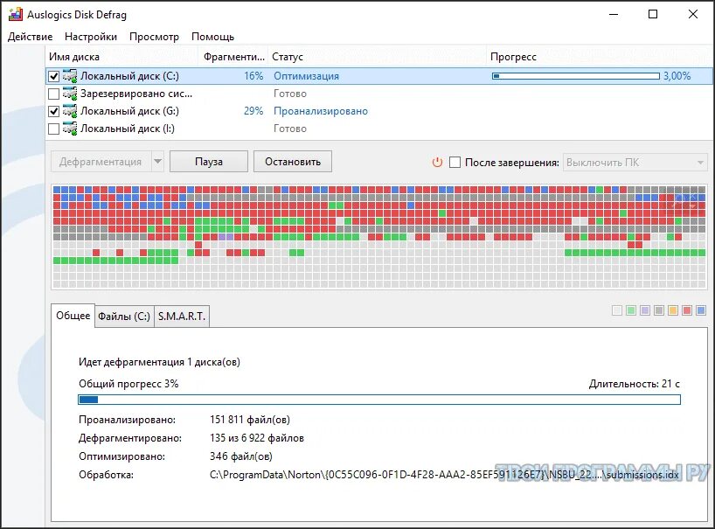Screen dimensions: 715x529
Task: Check the Зарезервировано системой disk checkbox
Action: [x=54, y=94]
